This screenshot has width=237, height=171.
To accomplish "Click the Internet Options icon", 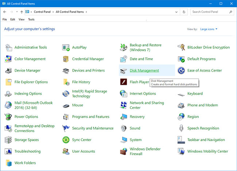I will 124,94.
